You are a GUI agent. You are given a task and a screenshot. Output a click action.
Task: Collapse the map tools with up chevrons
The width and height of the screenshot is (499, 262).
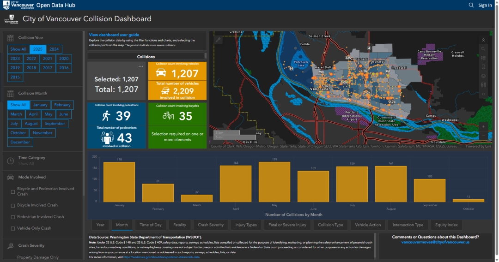coord(483,40)
